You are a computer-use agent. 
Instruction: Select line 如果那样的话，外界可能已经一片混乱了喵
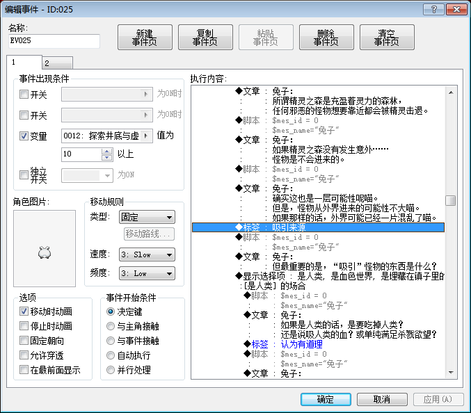354,218
